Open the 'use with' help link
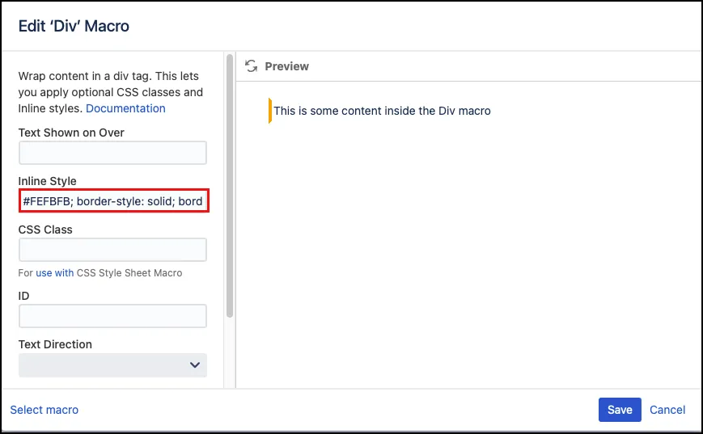Screen dimensions: 703x434 55,273
